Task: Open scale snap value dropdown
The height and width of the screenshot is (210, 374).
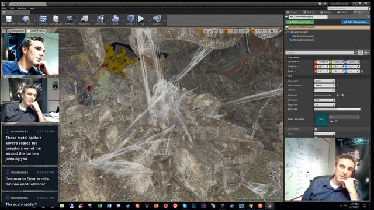Action: [261, 31]
